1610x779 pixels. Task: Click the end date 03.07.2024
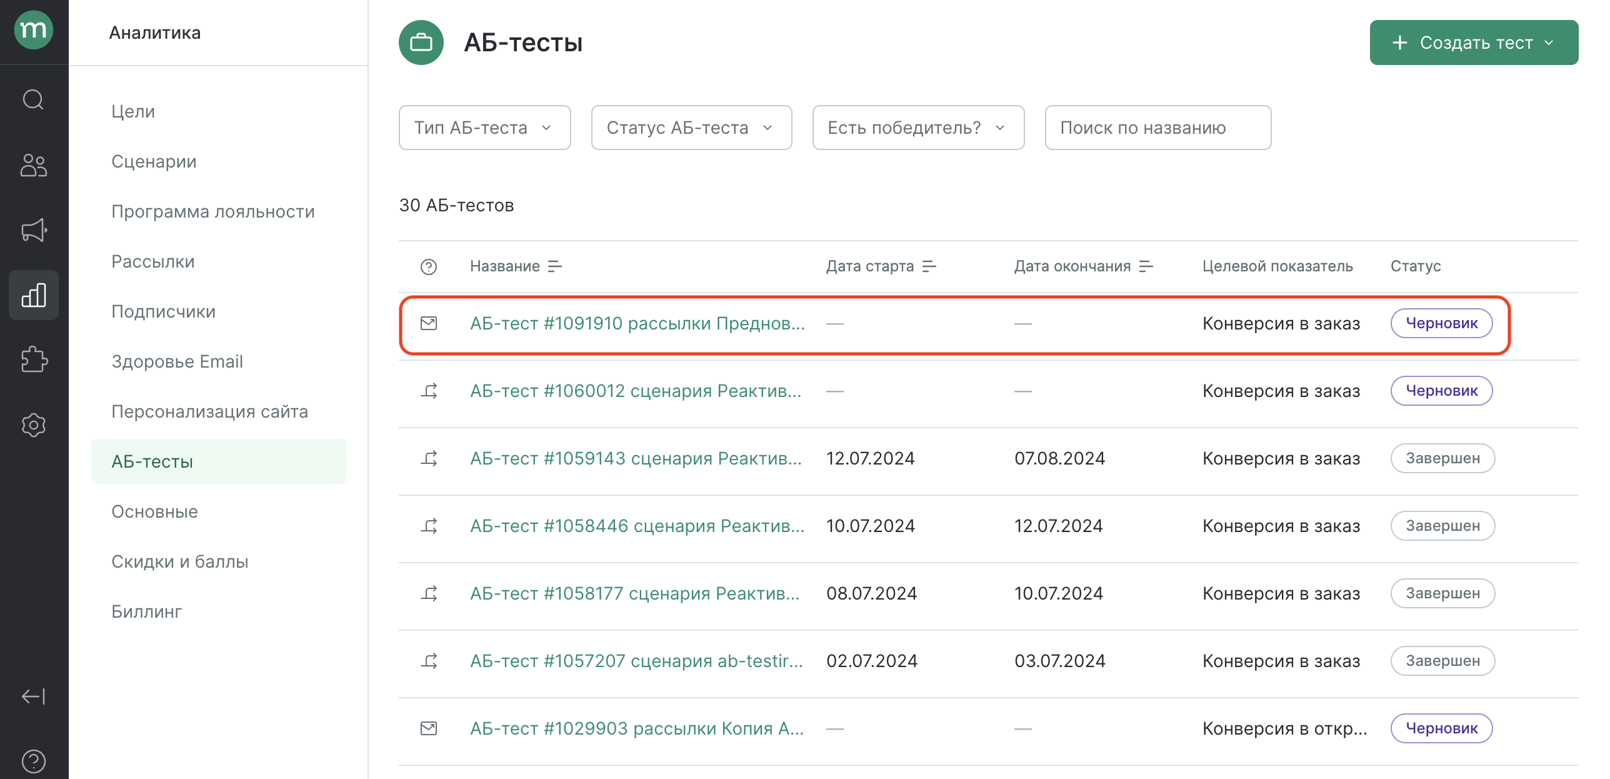tap(1060, 661)
